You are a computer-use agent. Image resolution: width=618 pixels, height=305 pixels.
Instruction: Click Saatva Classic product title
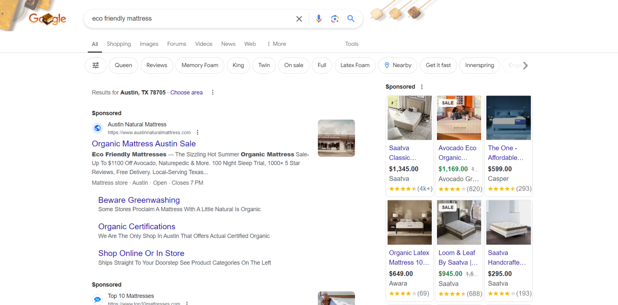coord(403,153)
